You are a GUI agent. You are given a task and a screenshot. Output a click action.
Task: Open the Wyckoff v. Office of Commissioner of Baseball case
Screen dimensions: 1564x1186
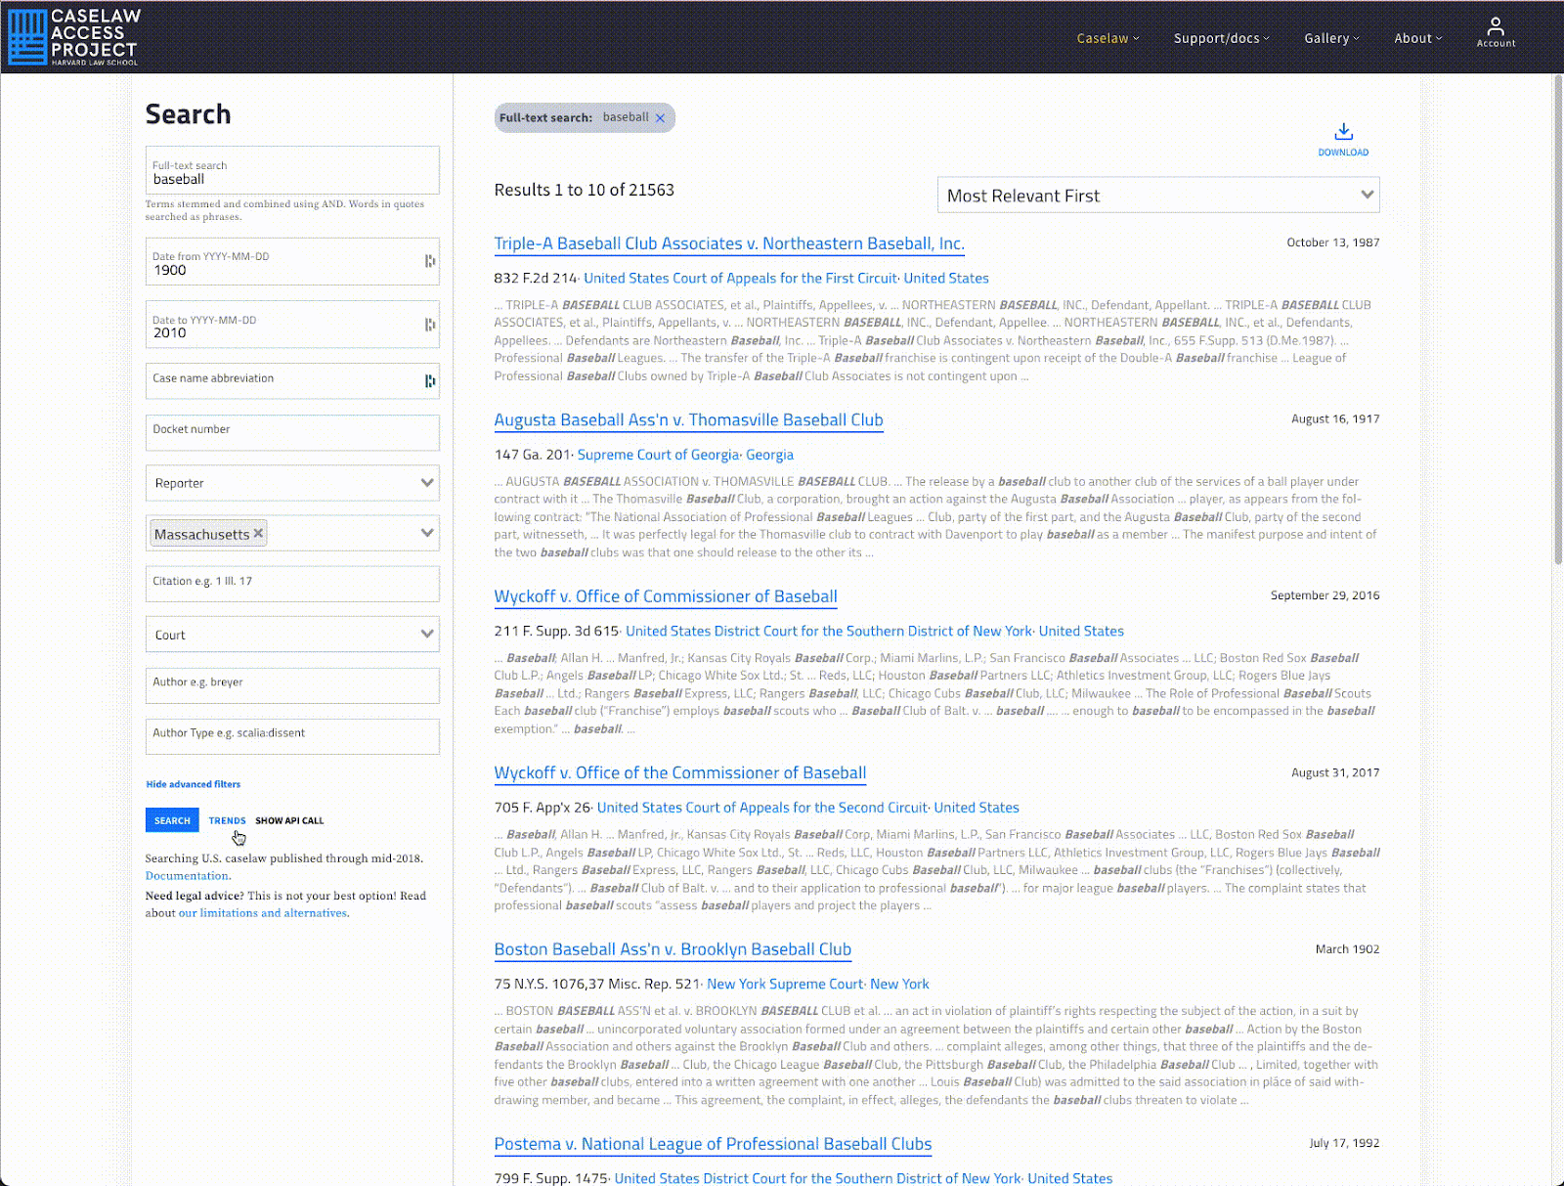(x=665, y=596)
